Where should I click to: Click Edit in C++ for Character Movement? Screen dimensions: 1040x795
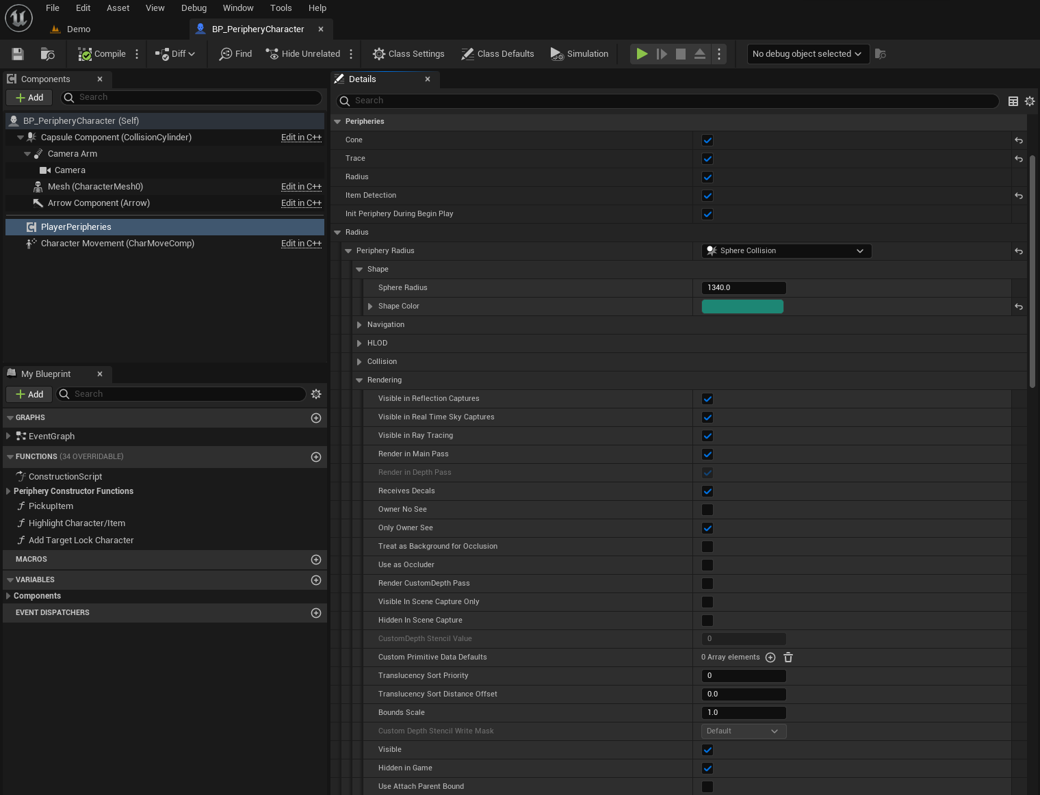tap(301, 244)
